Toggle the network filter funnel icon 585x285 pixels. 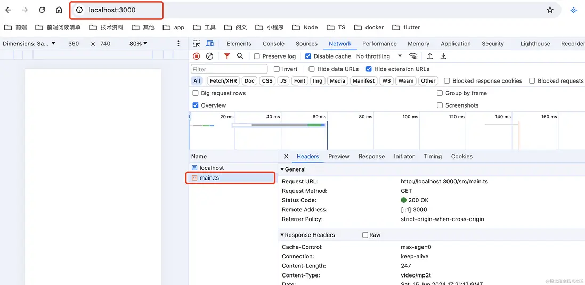(227, 56)
